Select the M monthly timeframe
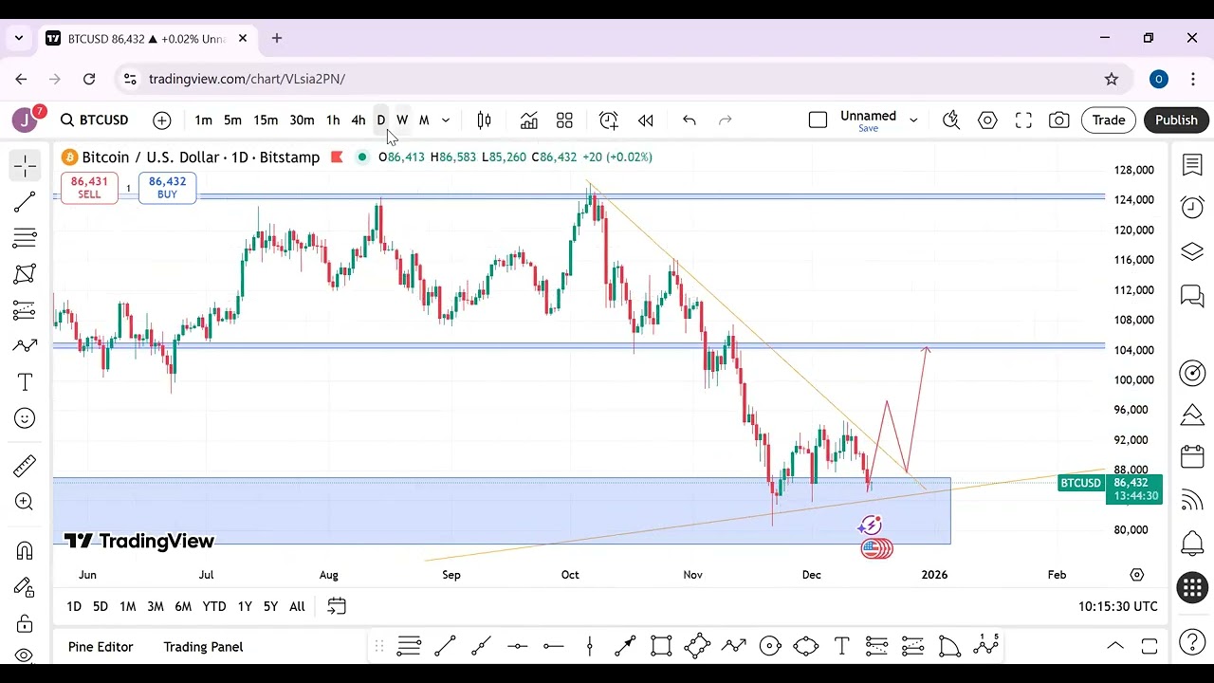1214x683 pixels. click(x=424, y=120)
